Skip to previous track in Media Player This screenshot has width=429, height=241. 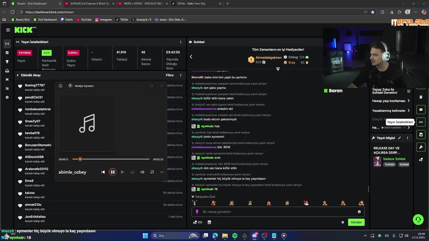click(x=103, y=172)
